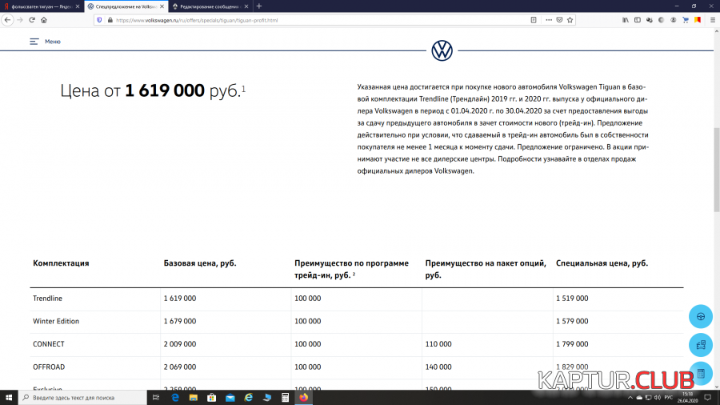
Task: Open the browser home page
Action: tap(44, 20)
